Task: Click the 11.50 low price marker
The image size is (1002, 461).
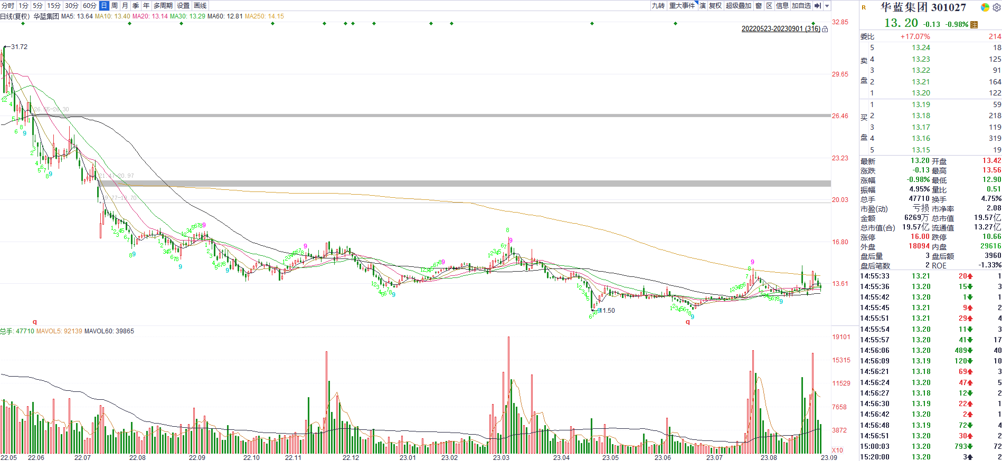Action: (607, 311)
